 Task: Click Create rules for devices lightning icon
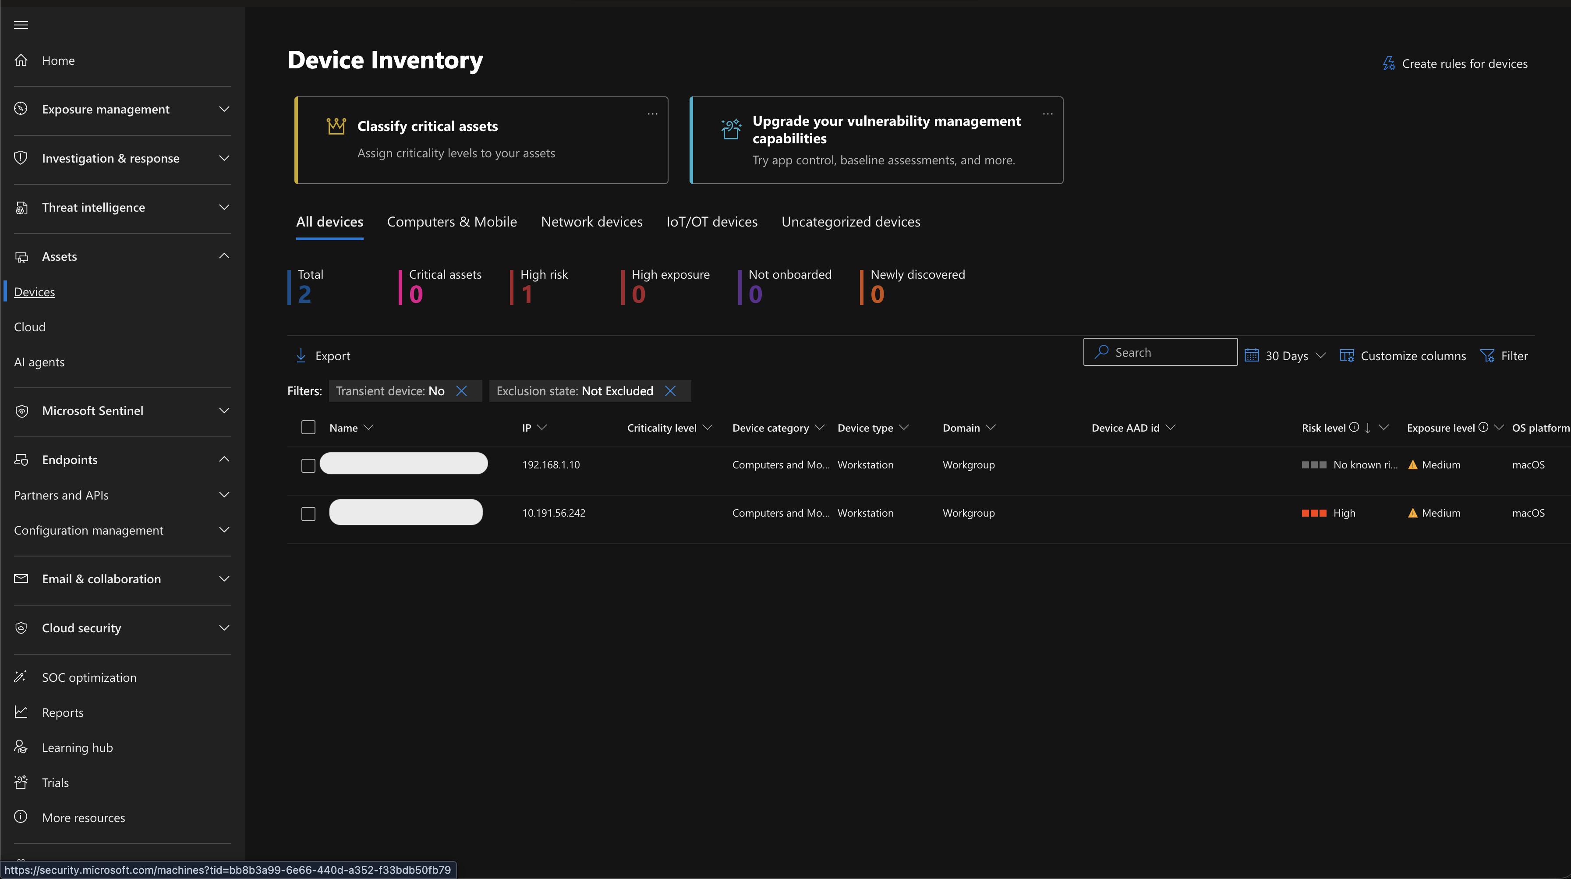[1389, 64]
